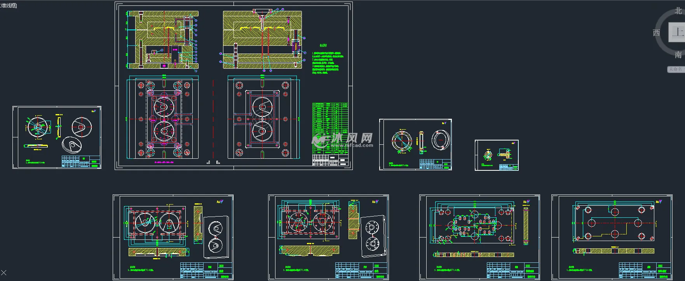Image resolution: width=685 pixels, height=281 pixels.
Task: Open the 未命名 coordinate system dropdown
Action: (x=676, y=69)
